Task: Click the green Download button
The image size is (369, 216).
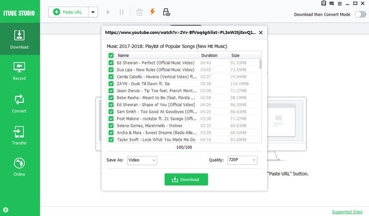Action: pos(186,180)
